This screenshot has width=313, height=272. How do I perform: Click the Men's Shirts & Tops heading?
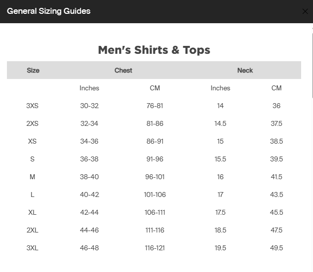(x=154, y=50)
